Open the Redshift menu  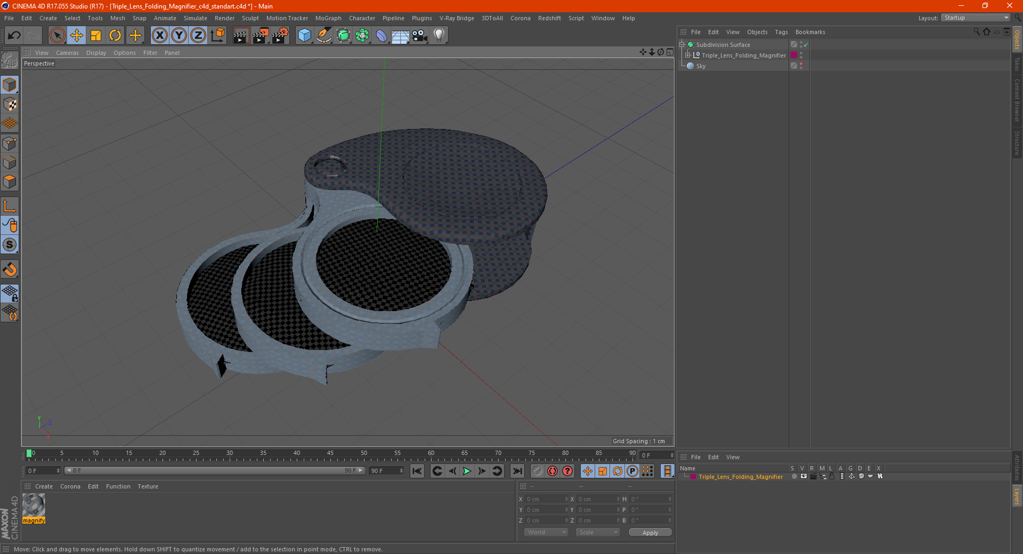(549, 18)
